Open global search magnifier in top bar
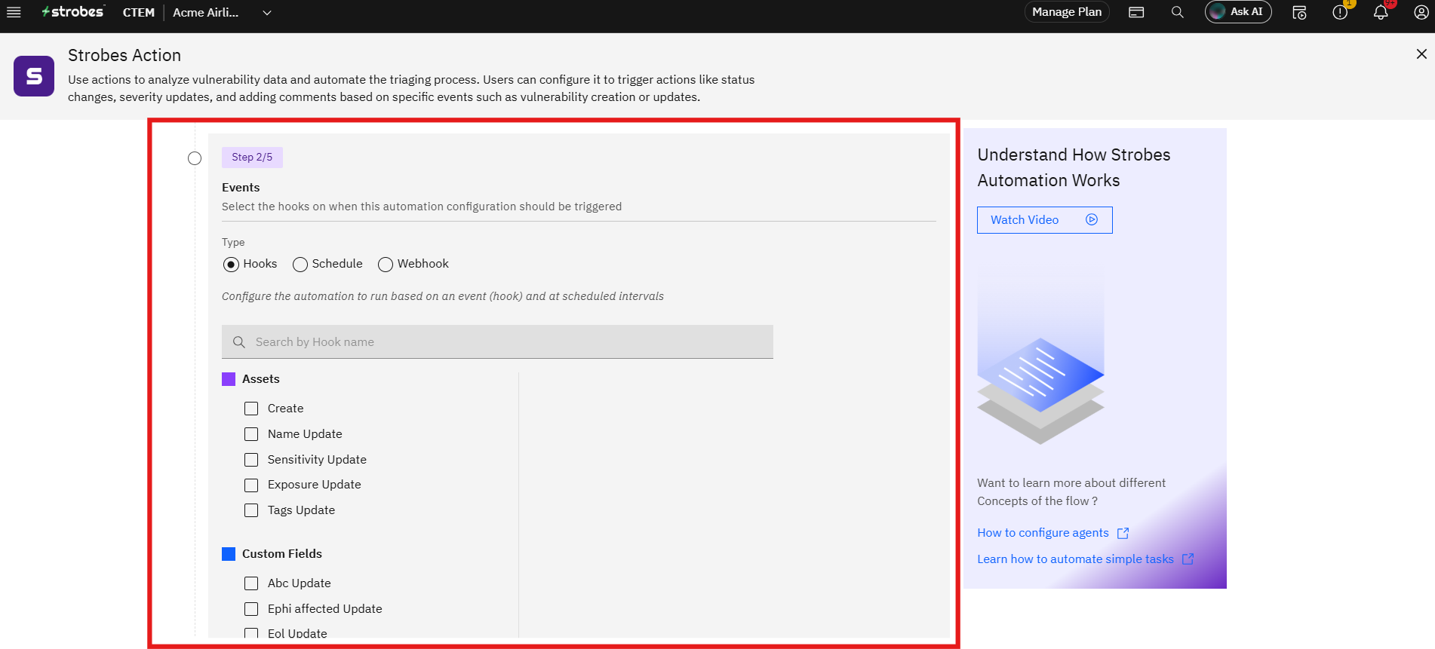 pos(1177,12)
